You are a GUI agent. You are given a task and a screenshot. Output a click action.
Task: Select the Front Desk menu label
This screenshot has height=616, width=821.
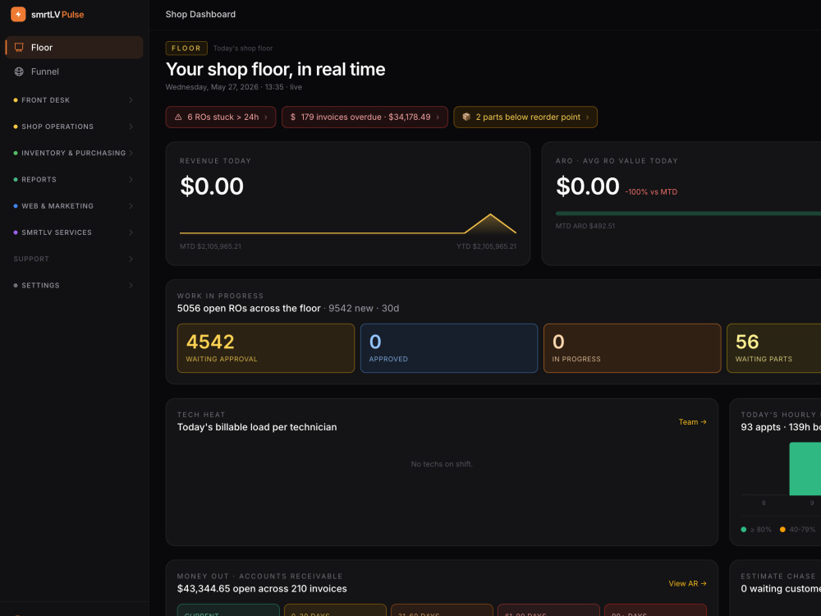45,100
